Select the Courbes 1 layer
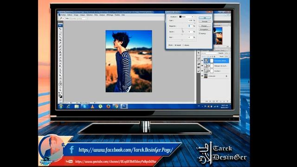 [x=217, y=71]
